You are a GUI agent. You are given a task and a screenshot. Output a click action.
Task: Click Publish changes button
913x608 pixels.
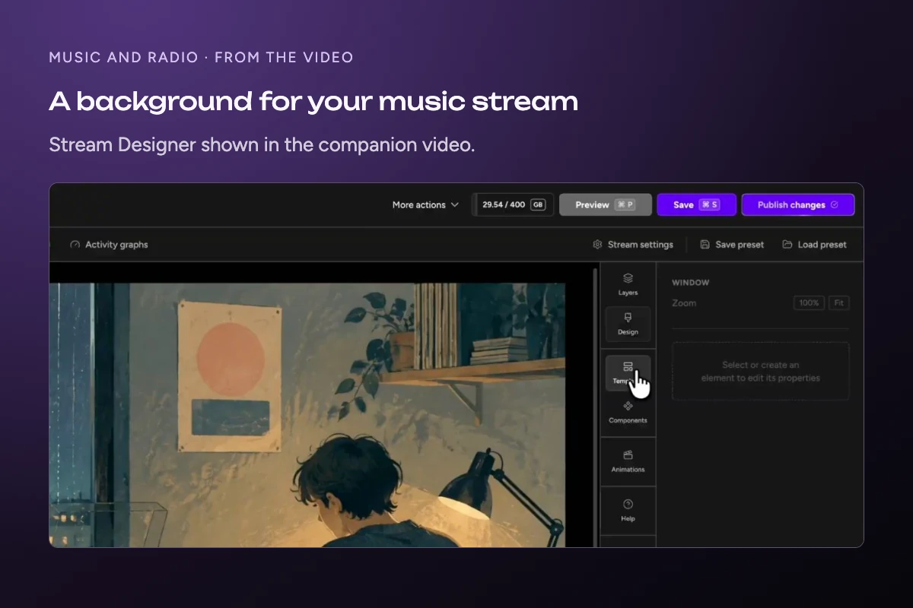797,205
